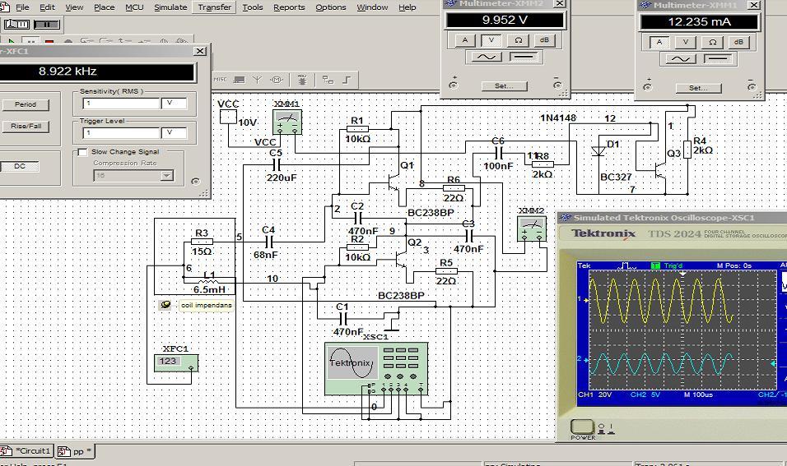Open the Simulate menu

pyautogui.click(x=170, y=7)
